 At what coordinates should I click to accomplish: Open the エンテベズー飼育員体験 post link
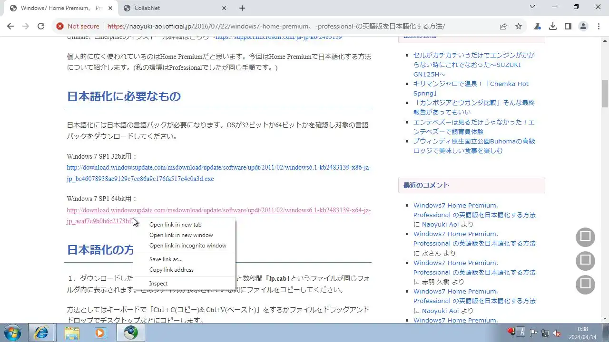coord(474,127)
